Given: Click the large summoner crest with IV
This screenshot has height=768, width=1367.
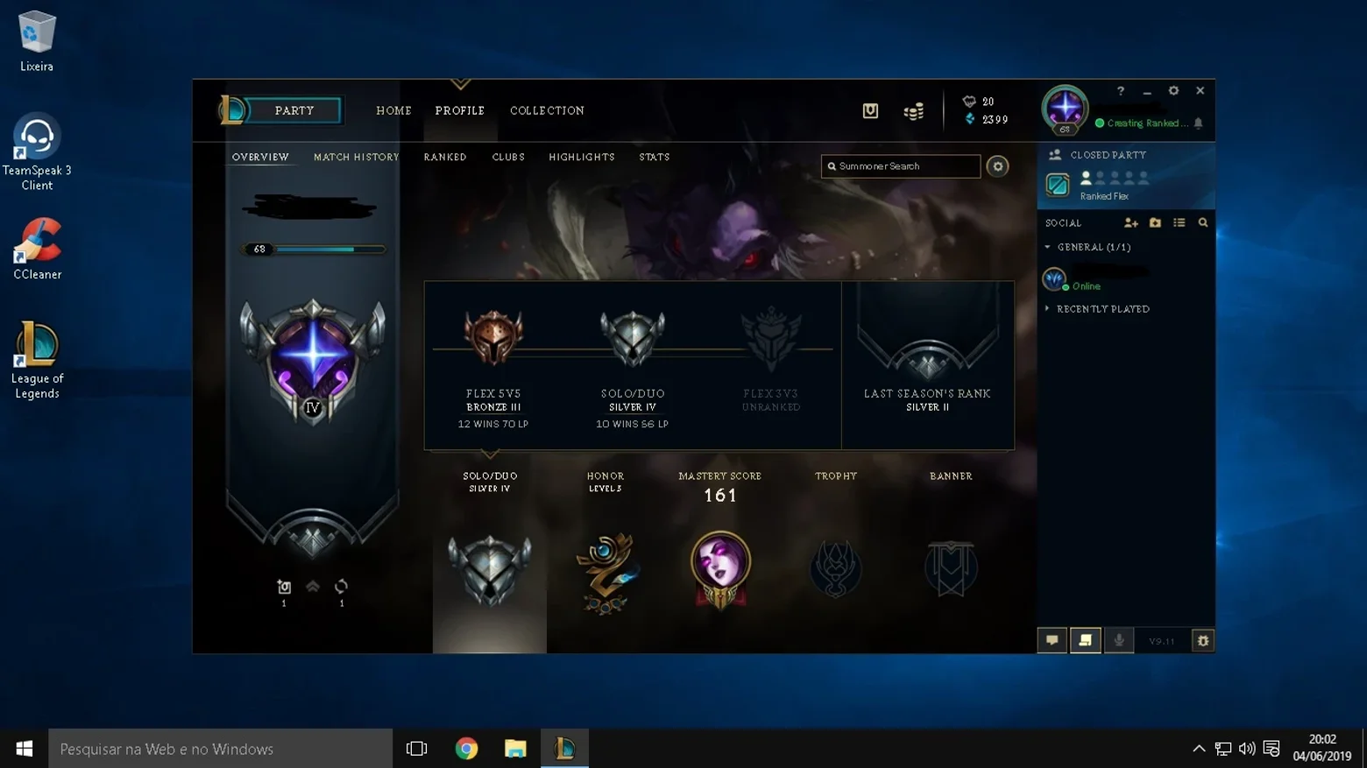Looking at the screenshot, I should tap(313, 362).
